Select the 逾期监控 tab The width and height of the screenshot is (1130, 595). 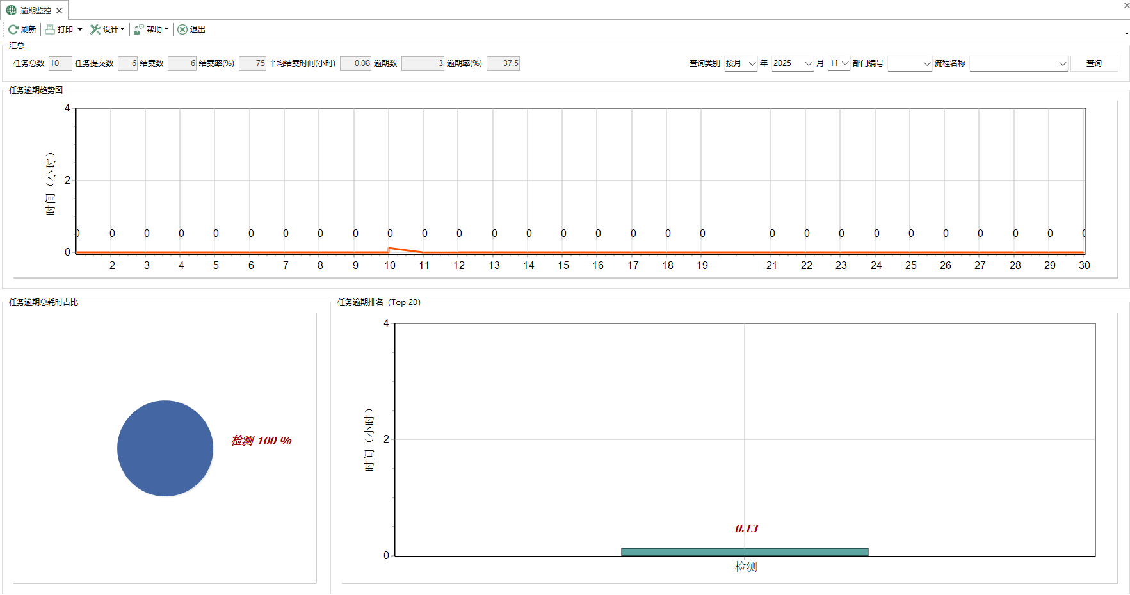point(35,11)
